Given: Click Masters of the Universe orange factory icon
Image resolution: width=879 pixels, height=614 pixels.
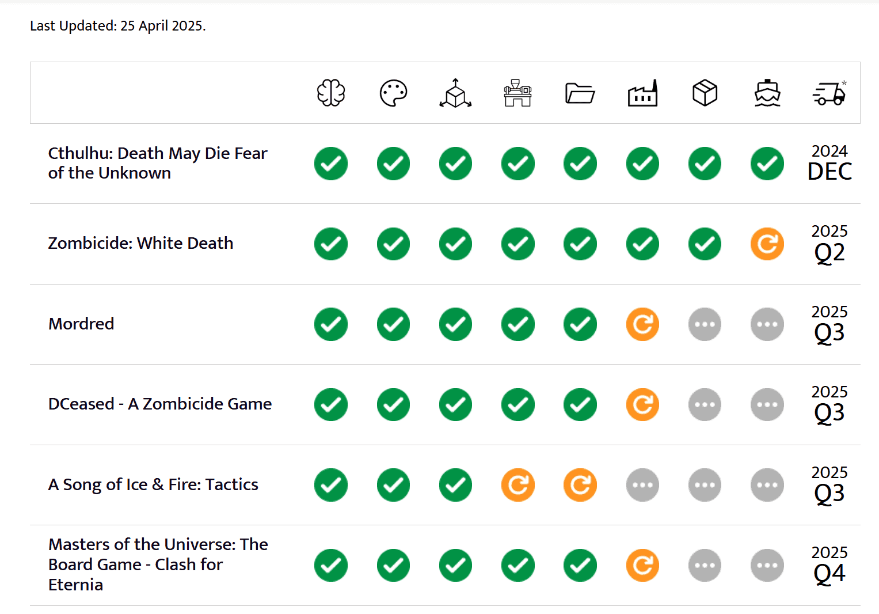Looking at the screenshot, I should click(642, 565).
